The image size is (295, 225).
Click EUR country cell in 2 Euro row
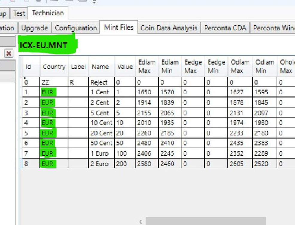54,164
